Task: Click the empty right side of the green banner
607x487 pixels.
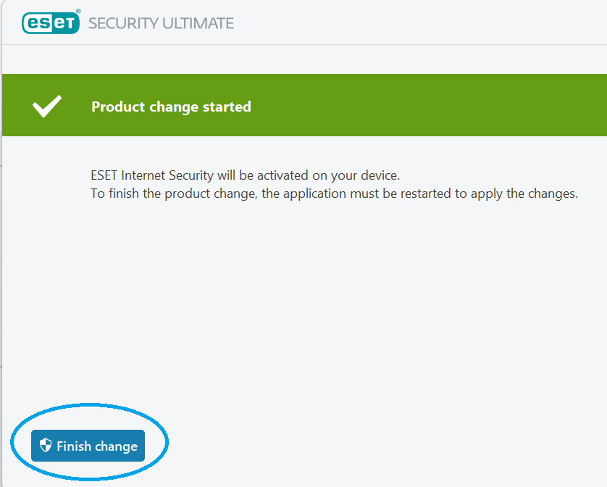Action: 449,107
